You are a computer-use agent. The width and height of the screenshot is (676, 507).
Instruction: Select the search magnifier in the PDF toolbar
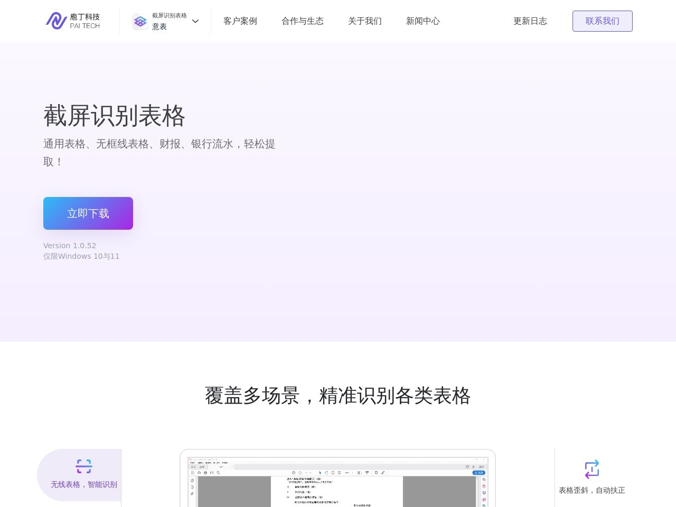(218, 473)
